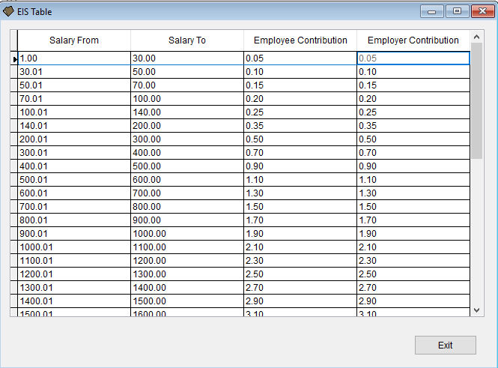This screenshot has height=368, width=498.
Task: Select Salary From cell 900.01
Action: 74,234
